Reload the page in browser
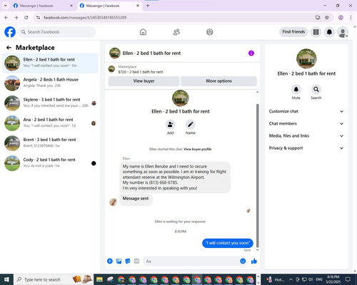The height and width of the screenshot is (285, 357). click(26, 17)
